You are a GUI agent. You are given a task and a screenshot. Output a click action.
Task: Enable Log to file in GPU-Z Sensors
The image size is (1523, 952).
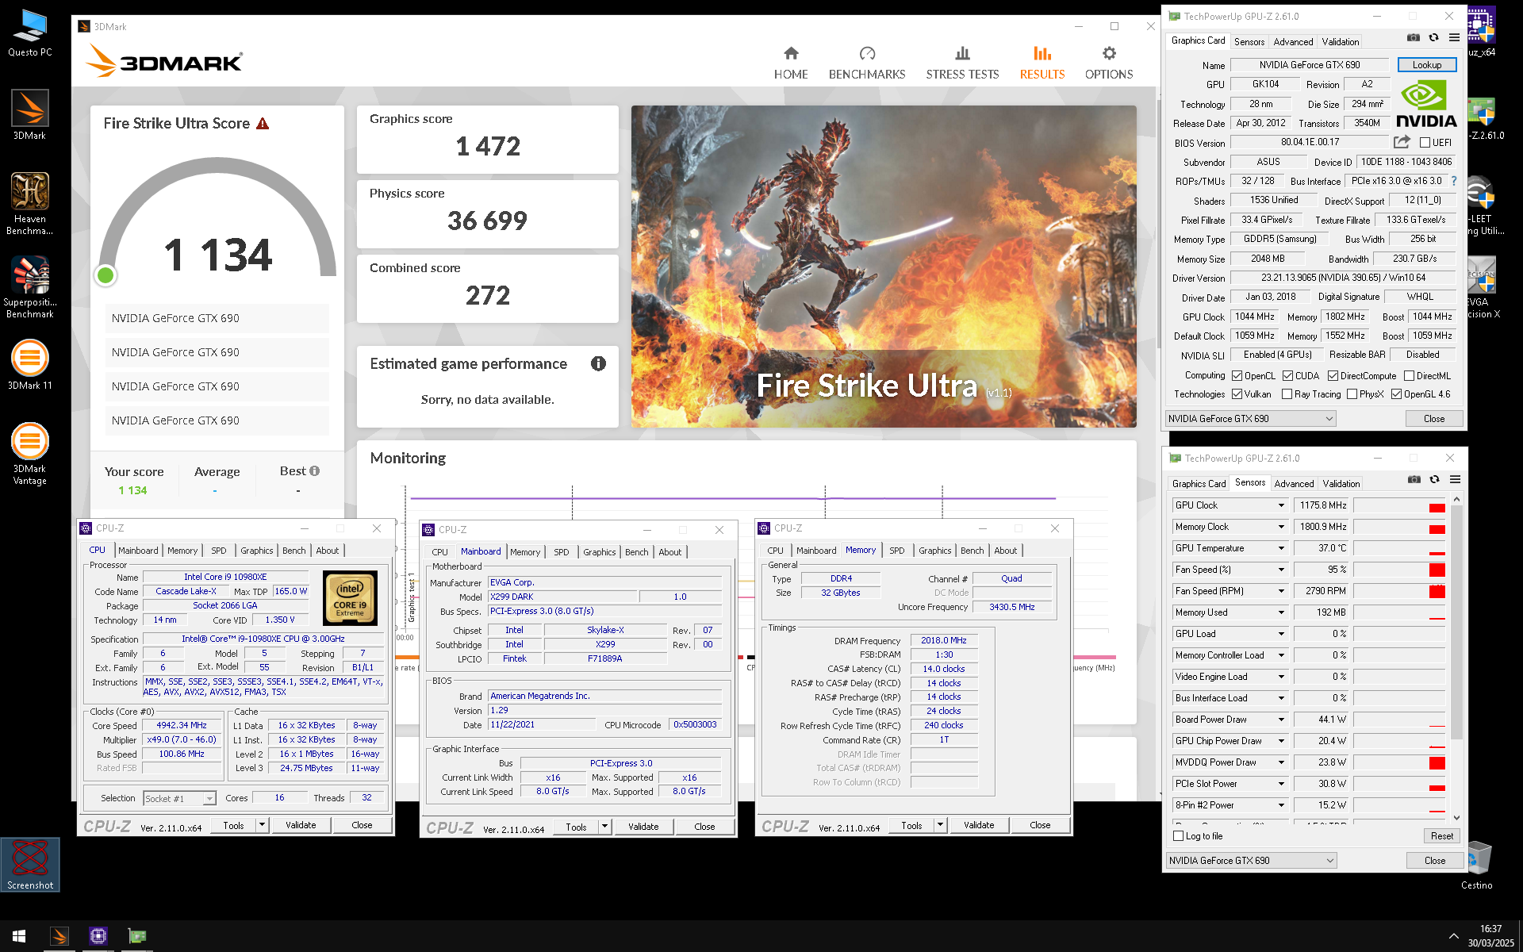click(x=1178, y=836)
